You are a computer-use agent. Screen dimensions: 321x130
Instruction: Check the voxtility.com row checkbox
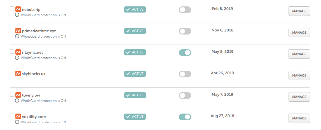point(12,116)
